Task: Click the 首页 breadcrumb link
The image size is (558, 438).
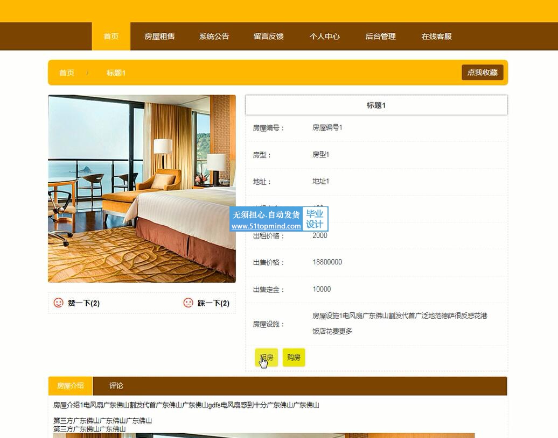Action: [x=67, y=73]
